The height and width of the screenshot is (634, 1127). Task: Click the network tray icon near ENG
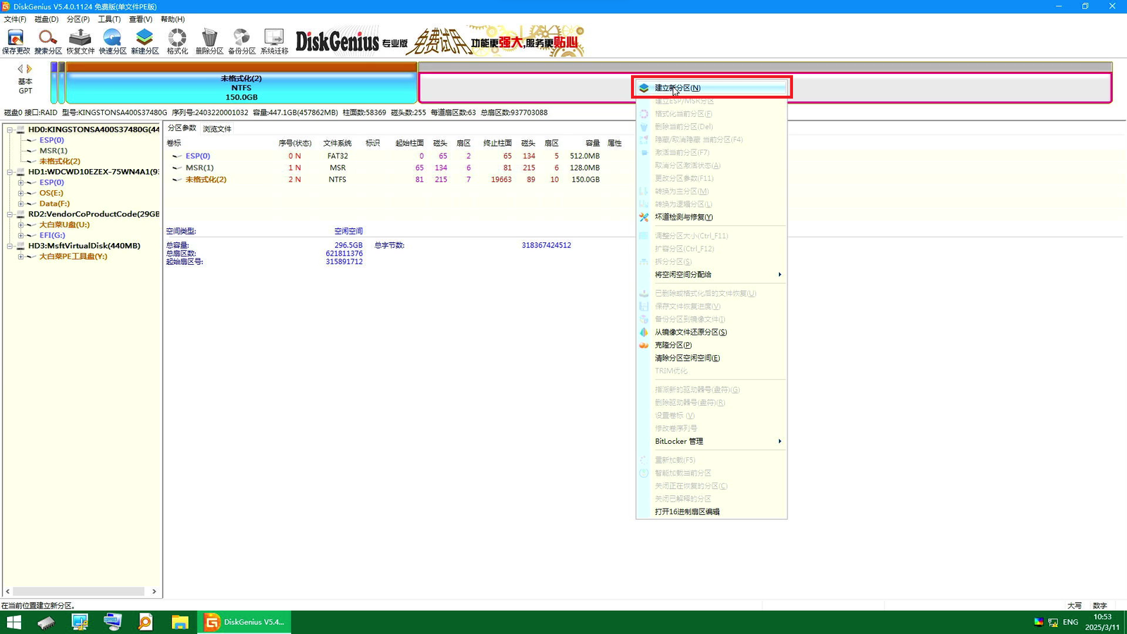pos(1053,622)
